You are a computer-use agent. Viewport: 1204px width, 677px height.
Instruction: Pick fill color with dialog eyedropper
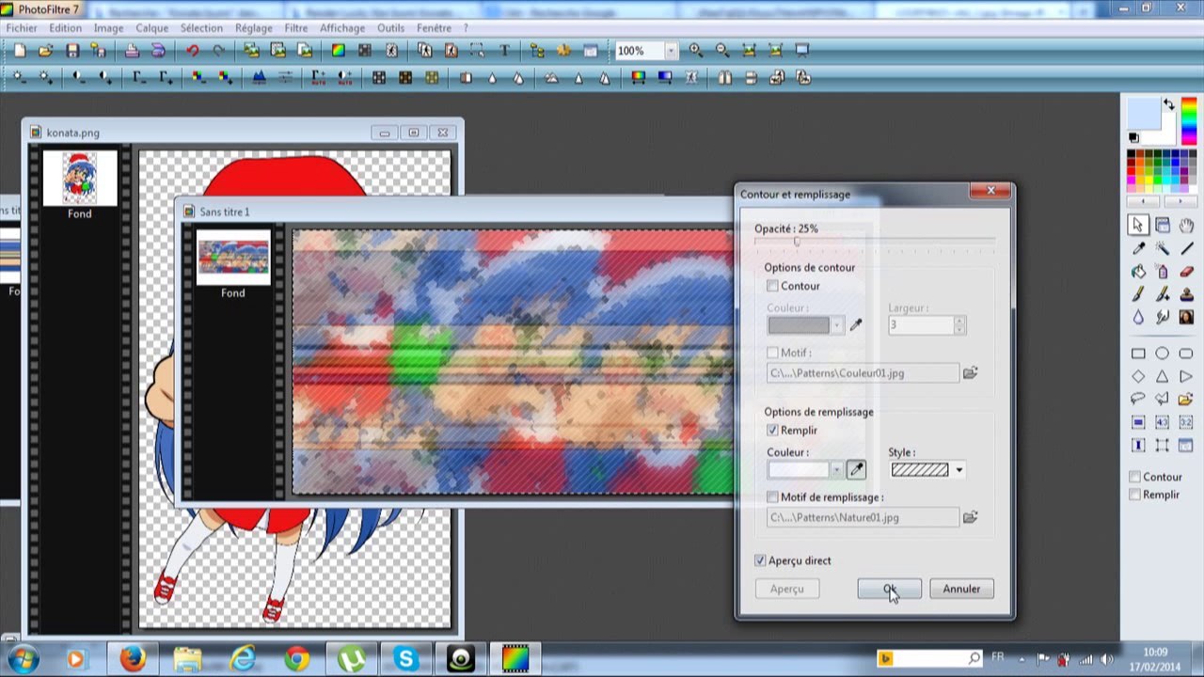coord(856,469)
